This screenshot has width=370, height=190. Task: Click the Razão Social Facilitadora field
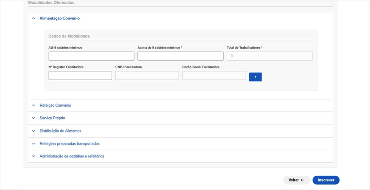click(x=214, y=76)
